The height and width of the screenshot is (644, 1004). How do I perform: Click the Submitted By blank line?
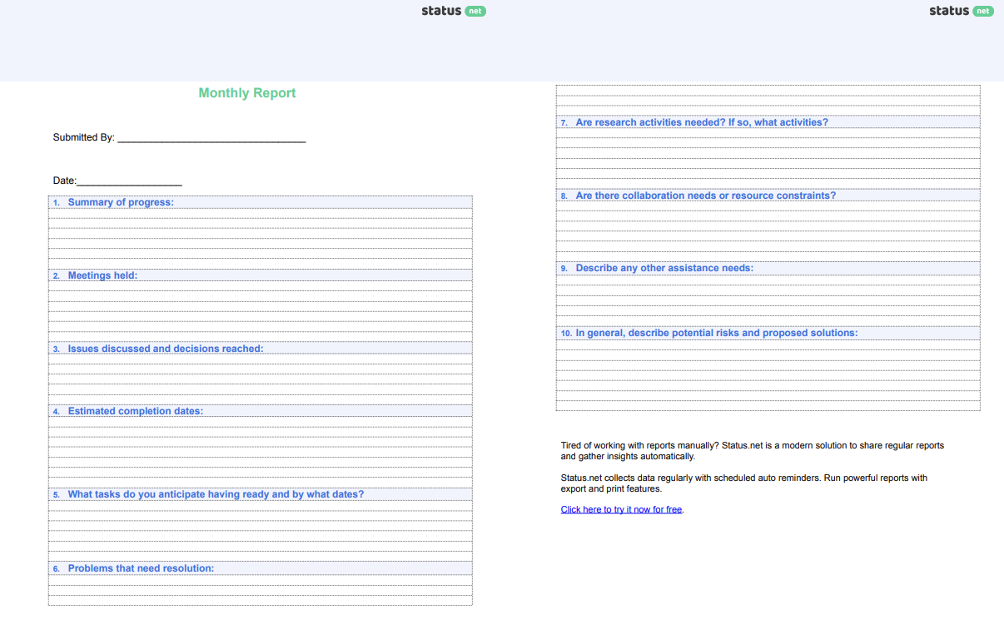[211, 138]
